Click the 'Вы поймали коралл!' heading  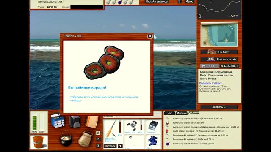pyautogui.click(x=87, y=87)
